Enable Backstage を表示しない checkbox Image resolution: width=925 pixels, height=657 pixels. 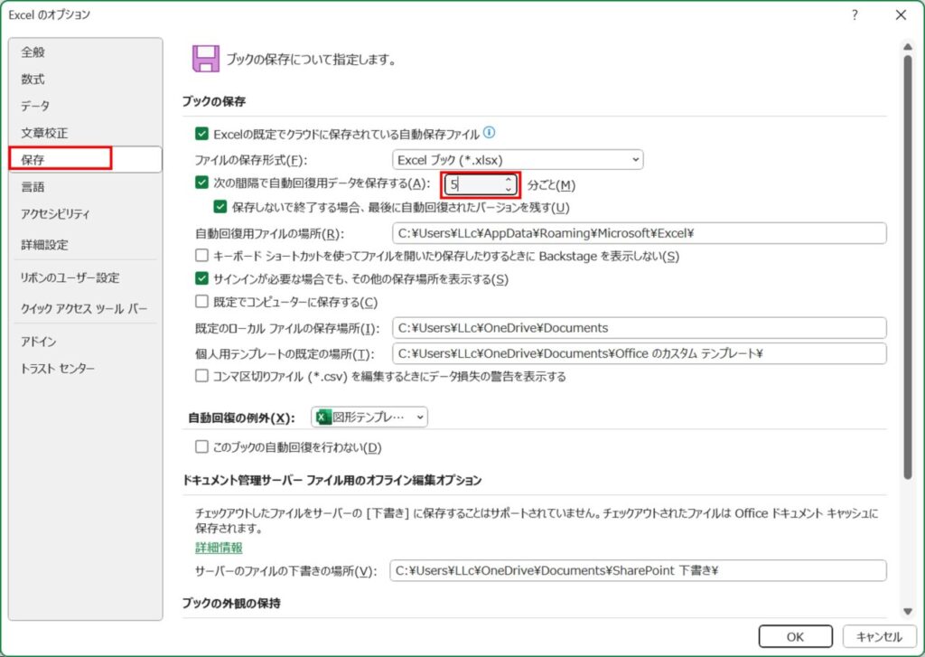[x=201, y=255]
